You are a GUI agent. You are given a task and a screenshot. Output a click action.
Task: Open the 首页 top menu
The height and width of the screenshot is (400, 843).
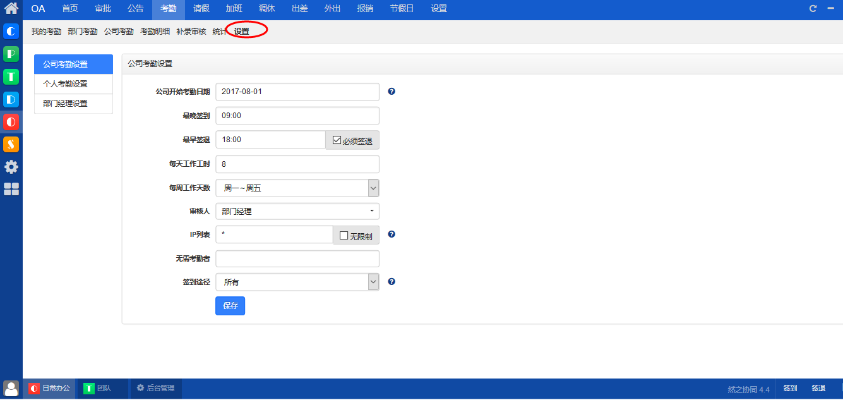pos(70,9)
